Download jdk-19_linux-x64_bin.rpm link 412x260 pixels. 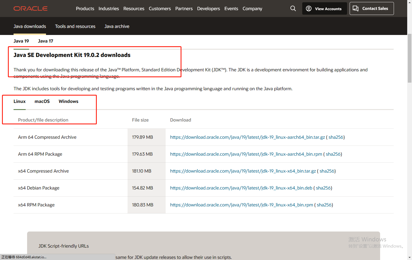click(x=242, y=205)
